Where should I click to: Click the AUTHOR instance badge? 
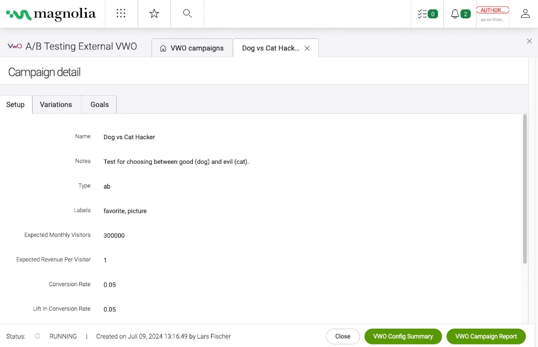(492, 10)
